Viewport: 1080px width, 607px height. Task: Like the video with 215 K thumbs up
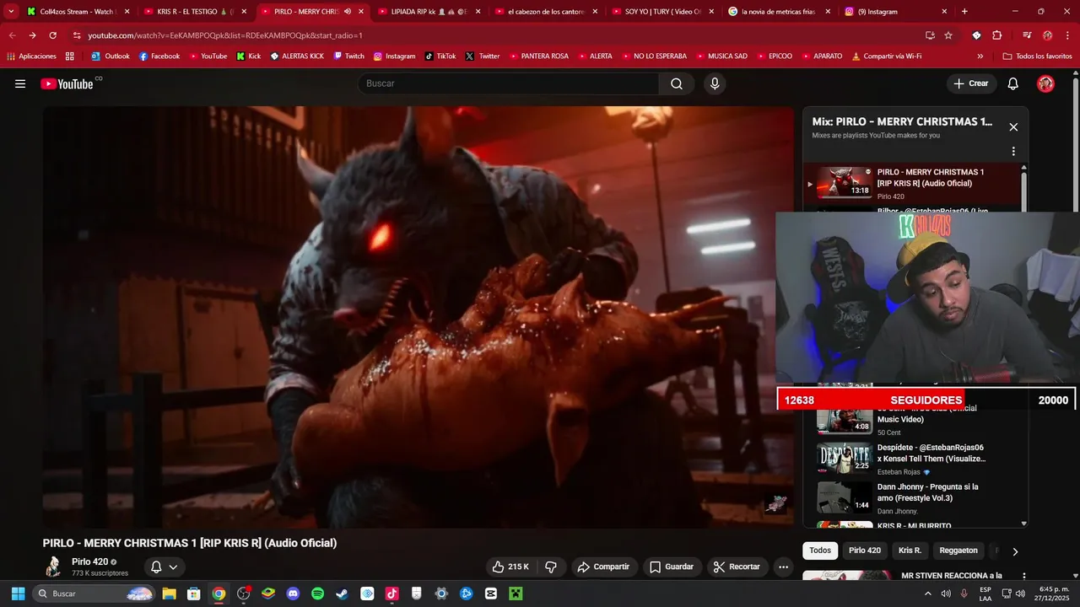click(510, 567)
